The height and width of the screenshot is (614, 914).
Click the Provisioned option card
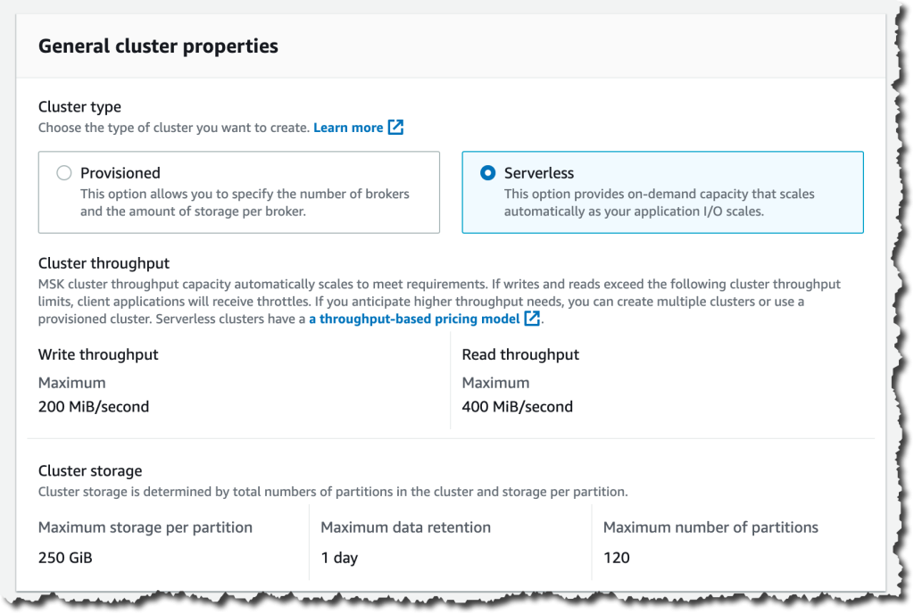[239, 192]
